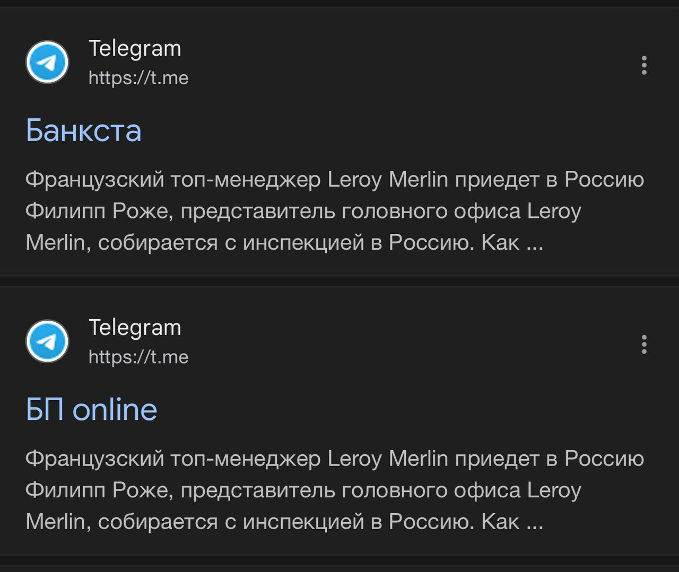
Task: Click the "Telegram" site name above БП online
Action: pos(135,328)
